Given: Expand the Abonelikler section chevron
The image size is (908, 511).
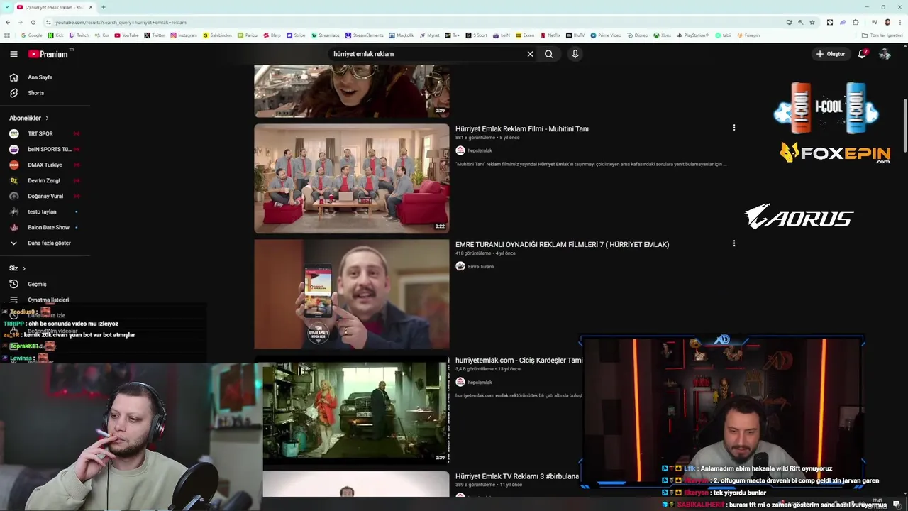Looking at the screenshot, I should [x=47, y=118].
